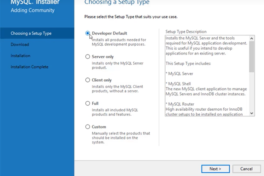
Task: Choose the Client only radio option
Action: click(x=88, y=80)
